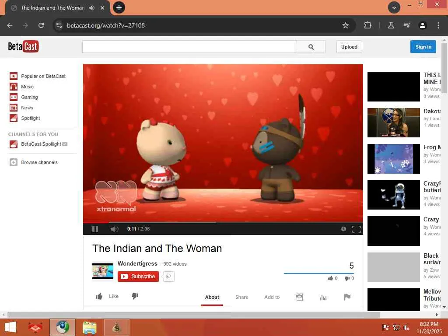This screenshot has width=448, height=336.
Task: Open the Wondertigress channel name
Action: coord(137,263)
